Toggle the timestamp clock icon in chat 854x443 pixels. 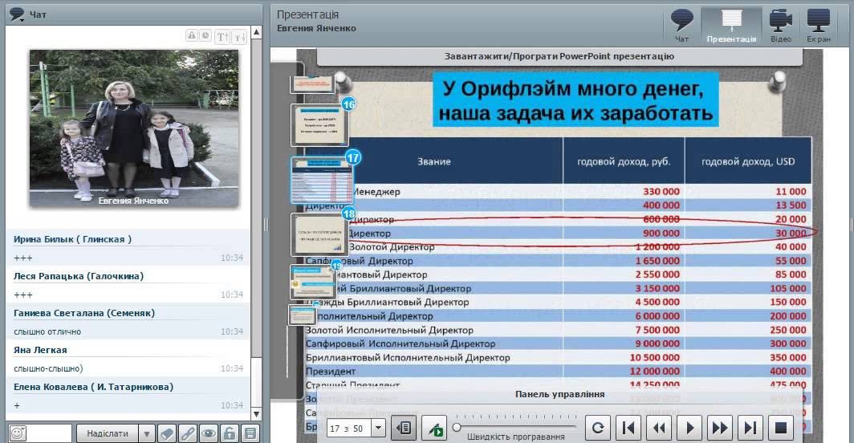click(x=205, y=36)
